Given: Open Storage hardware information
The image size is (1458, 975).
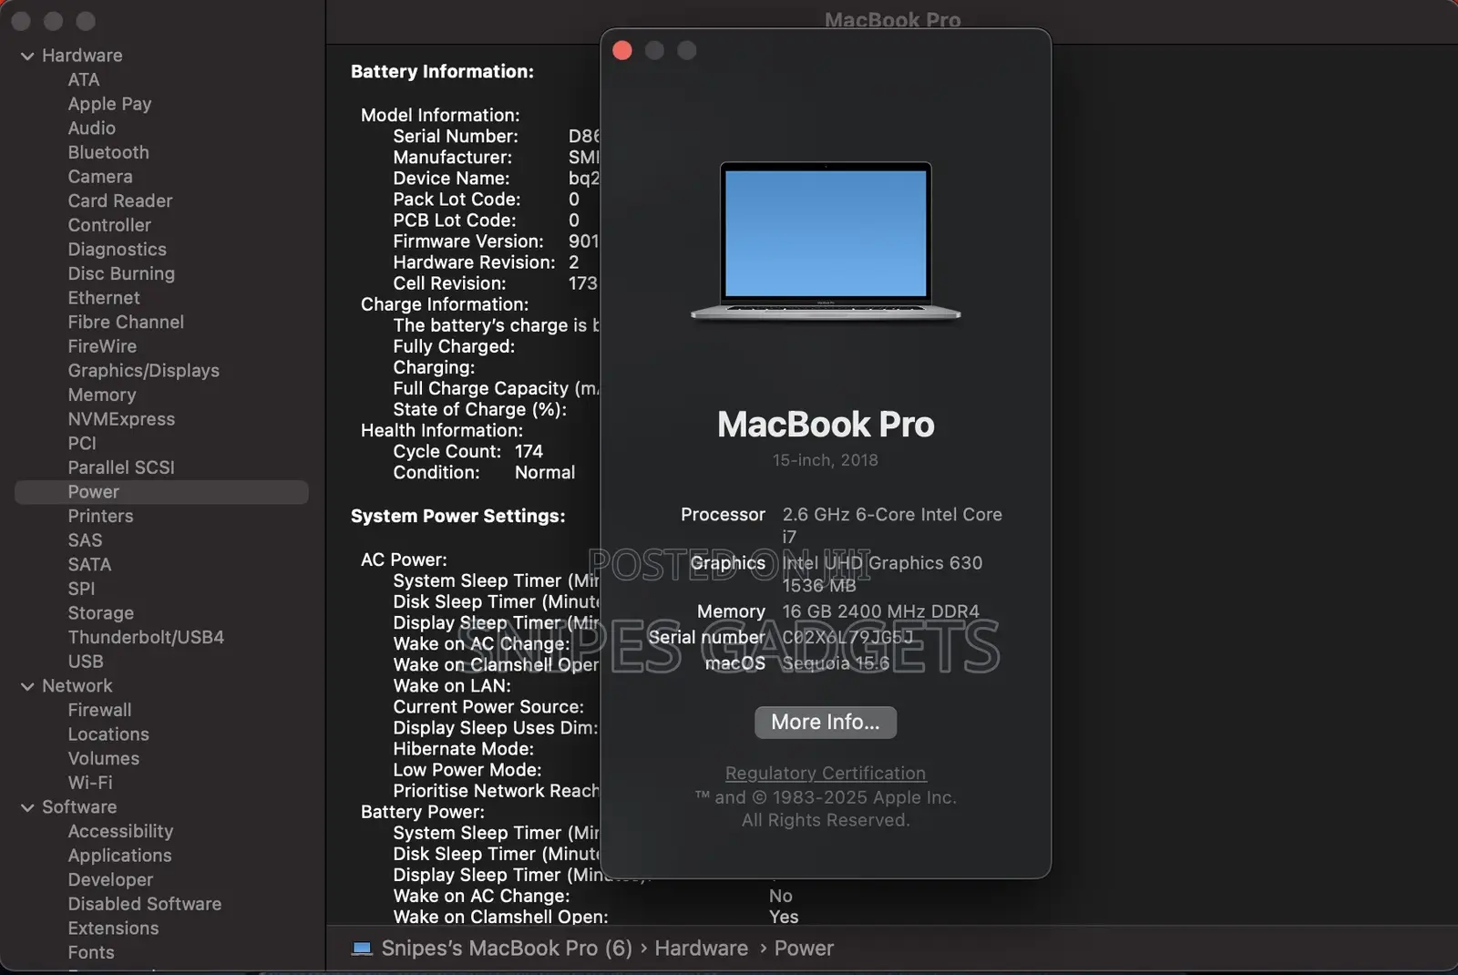Looking at the screenshot, I should point(100,613).
